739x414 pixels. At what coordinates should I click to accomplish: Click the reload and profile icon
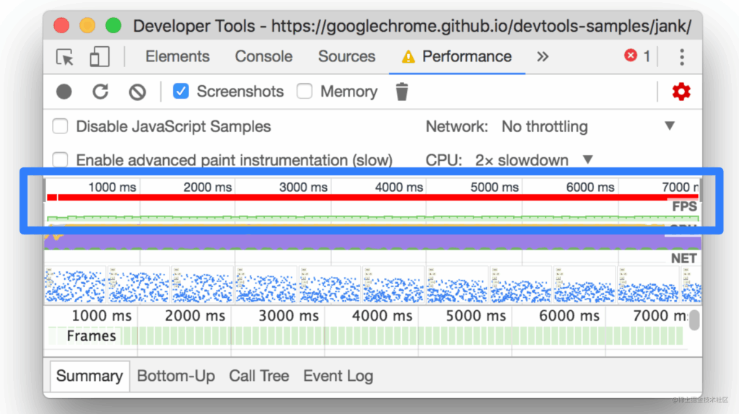pos(100,92)
